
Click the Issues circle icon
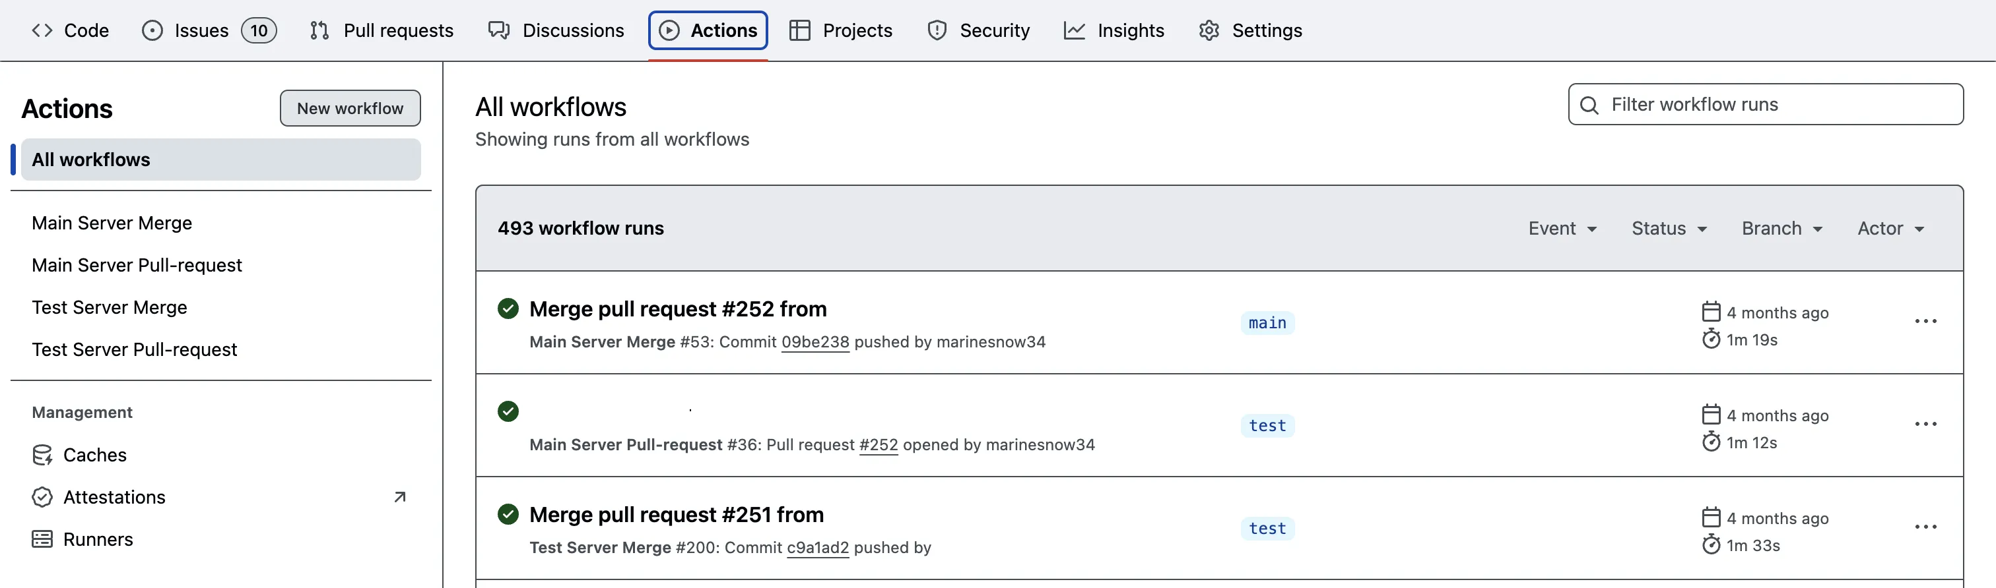(x=152, y=30)
